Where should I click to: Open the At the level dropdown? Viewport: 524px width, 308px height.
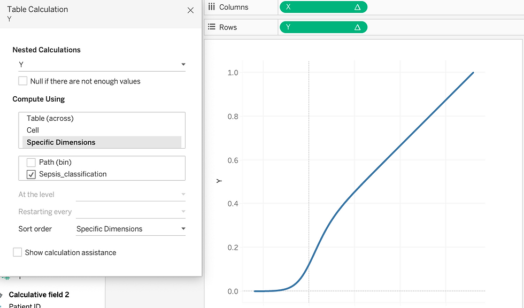tap(130, 195)
